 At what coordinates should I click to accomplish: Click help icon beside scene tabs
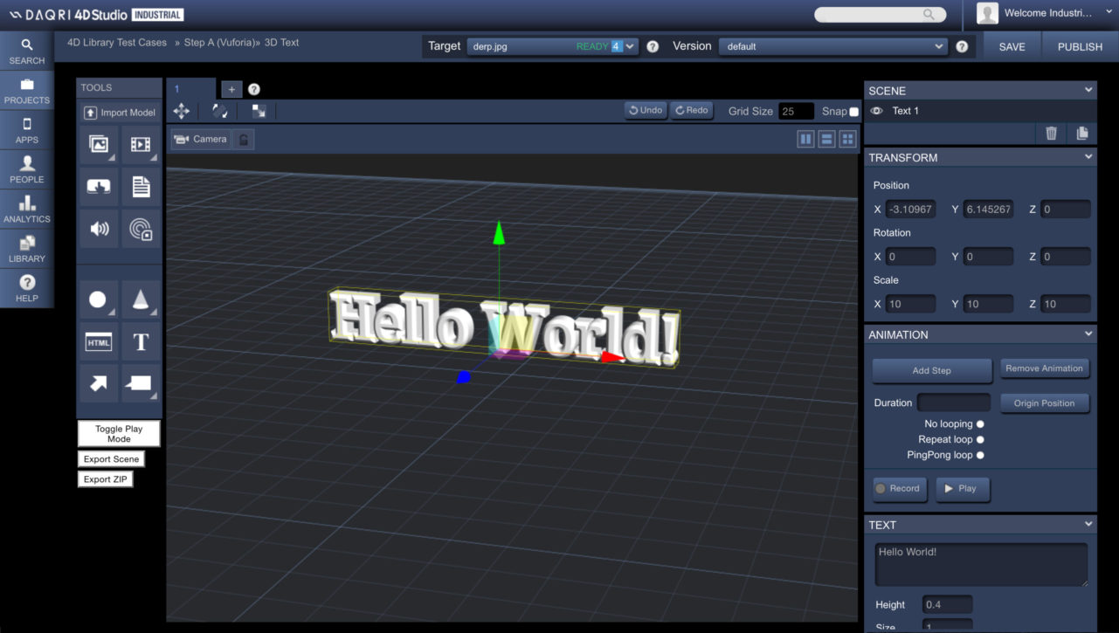pos(254,89)
